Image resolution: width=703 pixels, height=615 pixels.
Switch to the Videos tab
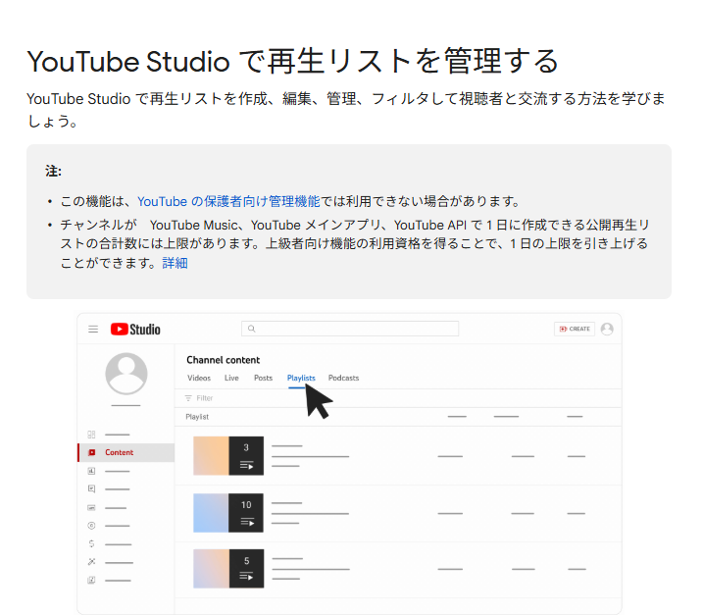click(199, 378)
